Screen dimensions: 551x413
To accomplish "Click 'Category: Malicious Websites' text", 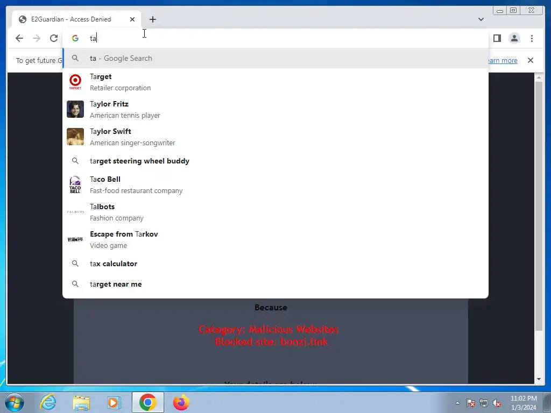I will tap(269, 329).
